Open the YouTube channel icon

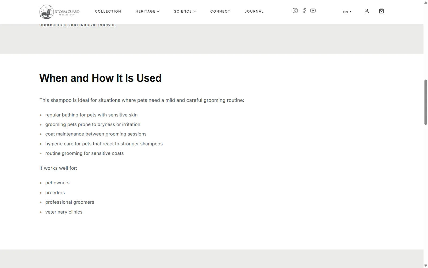(x=313, y=11)
